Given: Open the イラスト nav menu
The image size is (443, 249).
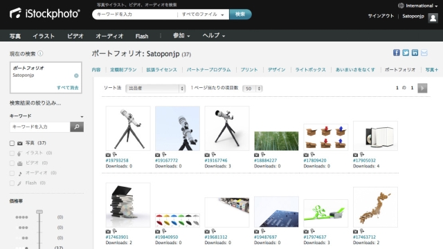Looking at the screenshot, I should 44,36.
